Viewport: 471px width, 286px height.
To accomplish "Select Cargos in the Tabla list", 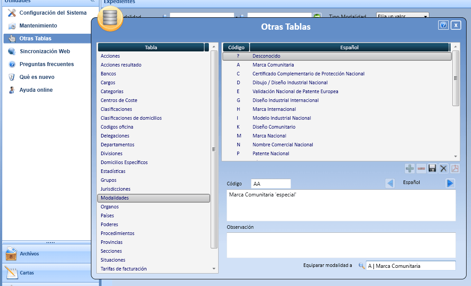I will [154, 82].
